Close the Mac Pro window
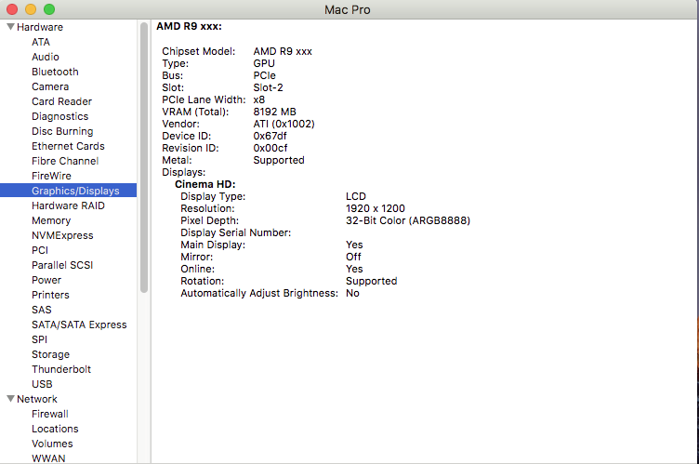 pyautogui.click(x=12, y=9)
